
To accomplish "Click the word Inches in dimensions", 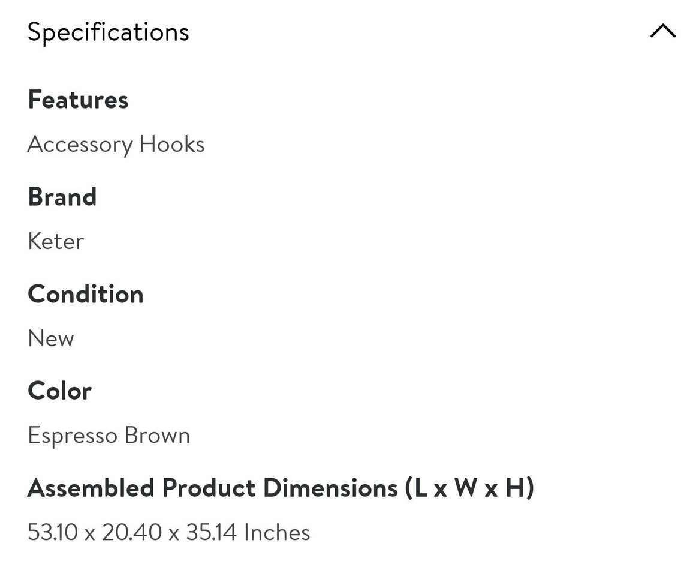I will click(x=277, y=533).
